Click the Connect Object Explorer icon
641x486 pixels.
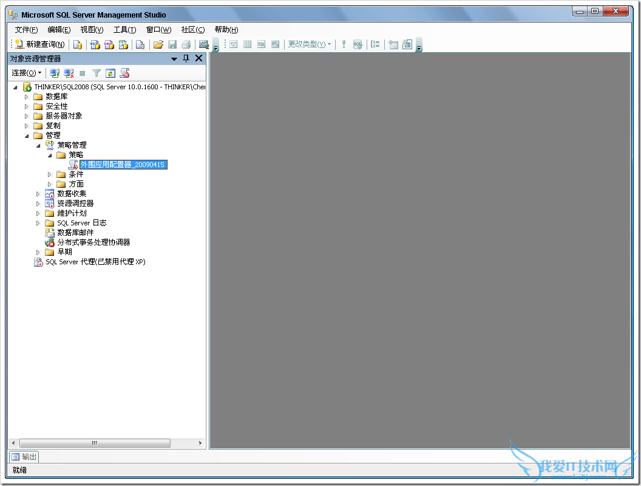click(x=55, y=73)
